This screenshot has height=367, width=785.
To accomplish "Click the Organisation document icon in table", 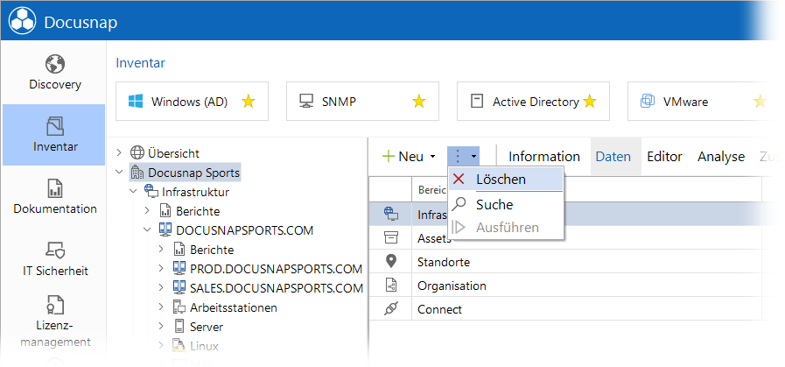I will (391, 286).
